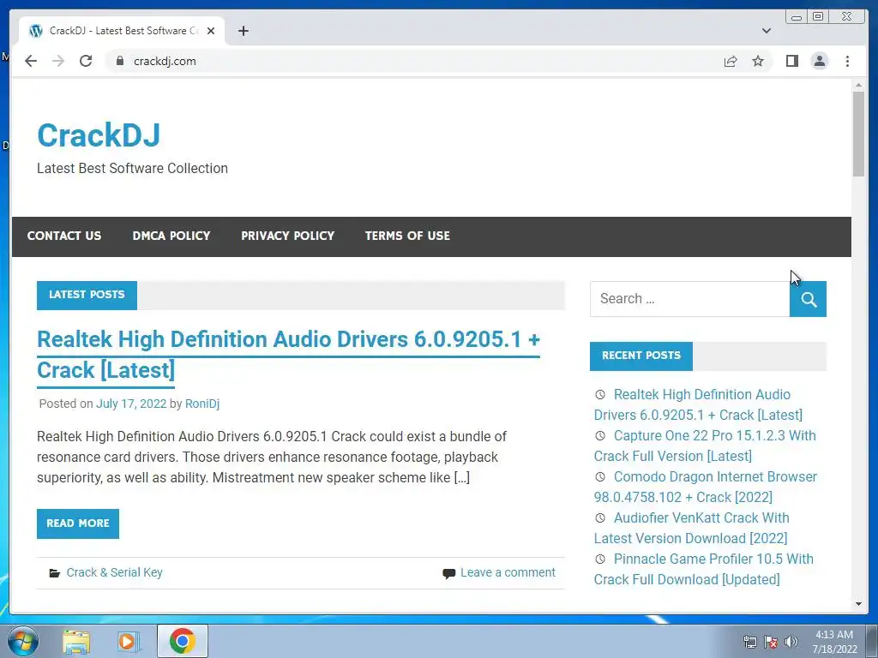Click the July 17, 2022 date link

point(131,404)
